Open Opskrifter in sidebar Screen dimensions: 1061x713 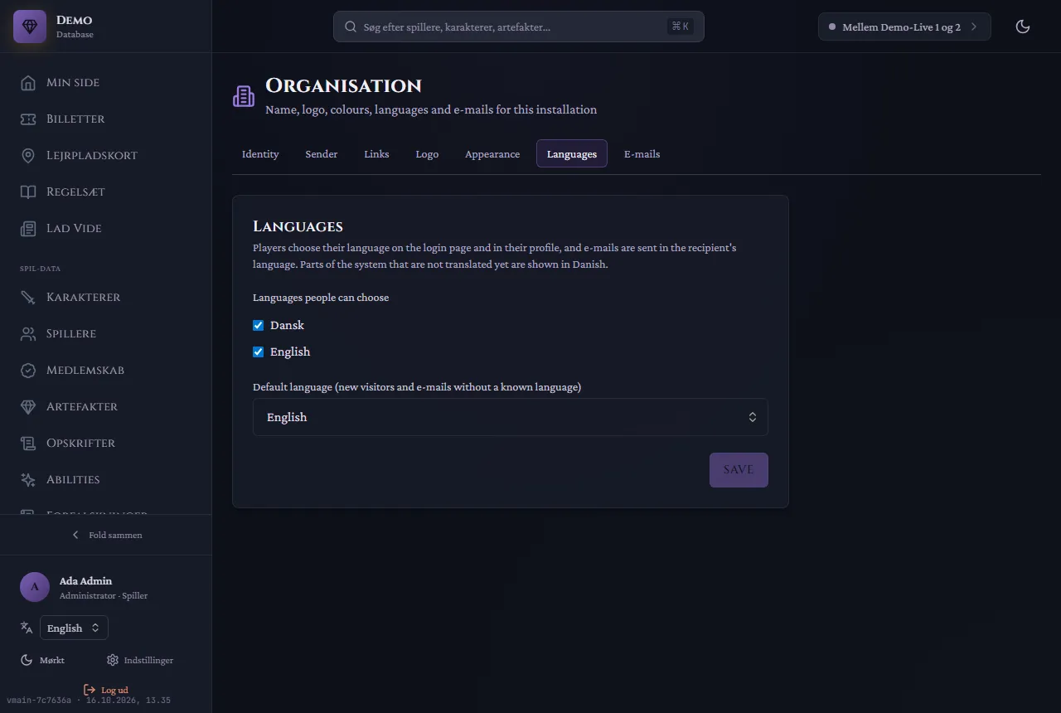pyautogui.click(x=106, y=443)
